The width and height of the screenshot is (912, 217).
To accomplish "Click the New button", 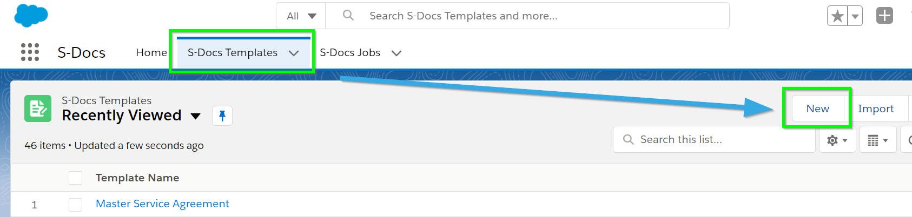I will [818, 109].
